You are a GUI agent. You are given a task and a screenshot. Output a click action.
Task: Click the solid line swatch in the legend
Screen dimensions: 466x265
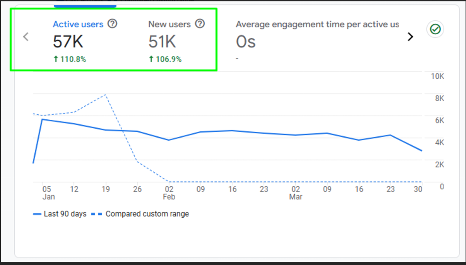tap(37, 214)
